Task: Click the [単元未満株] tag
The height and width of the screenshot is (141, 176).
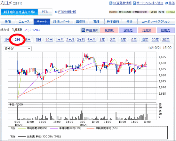Action: tap(125, 12)
